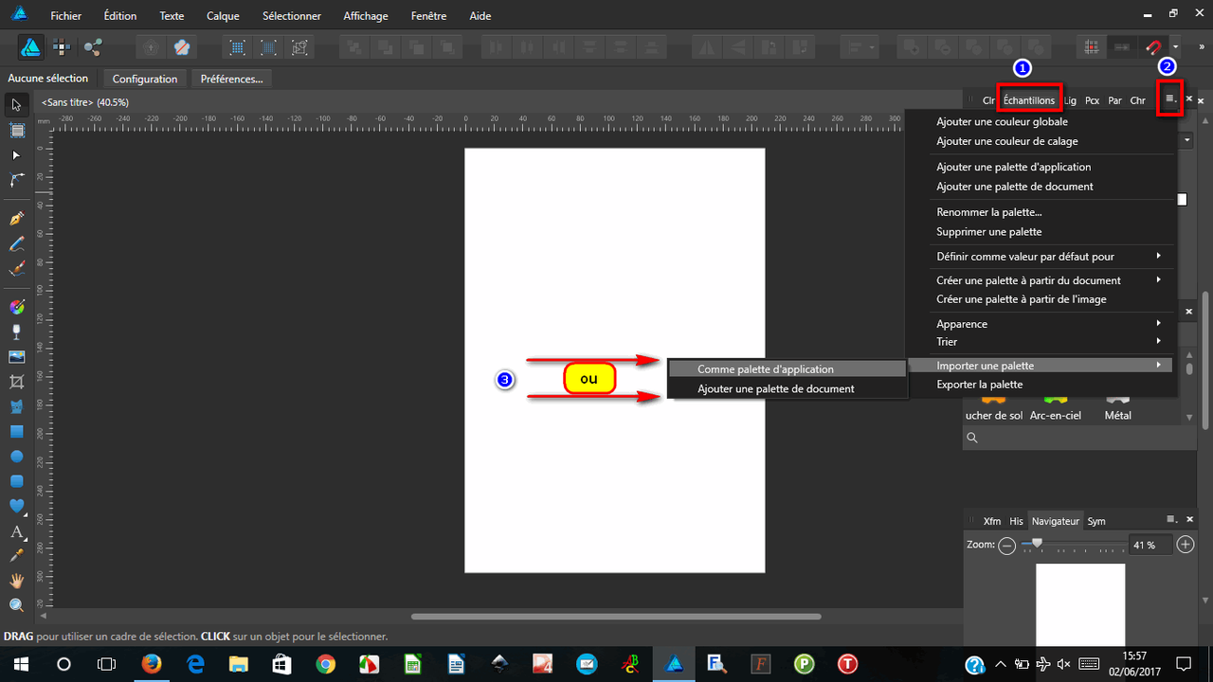Click the horizontal canvas scrollbar

tap(616, 617)
